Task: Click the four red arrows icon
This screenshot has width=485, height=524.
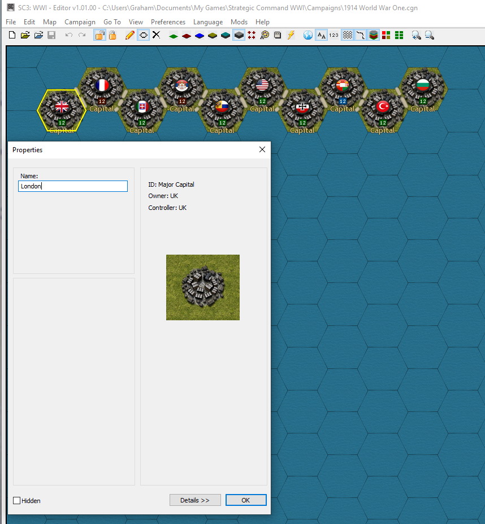Action: coord(252,35)
